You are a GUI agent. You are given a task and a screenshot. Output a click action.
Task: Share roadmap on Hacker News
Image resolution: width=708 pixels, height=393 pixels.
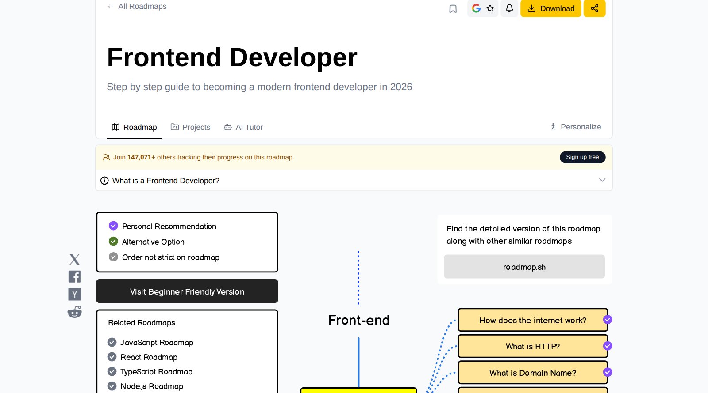coord(74,294)
